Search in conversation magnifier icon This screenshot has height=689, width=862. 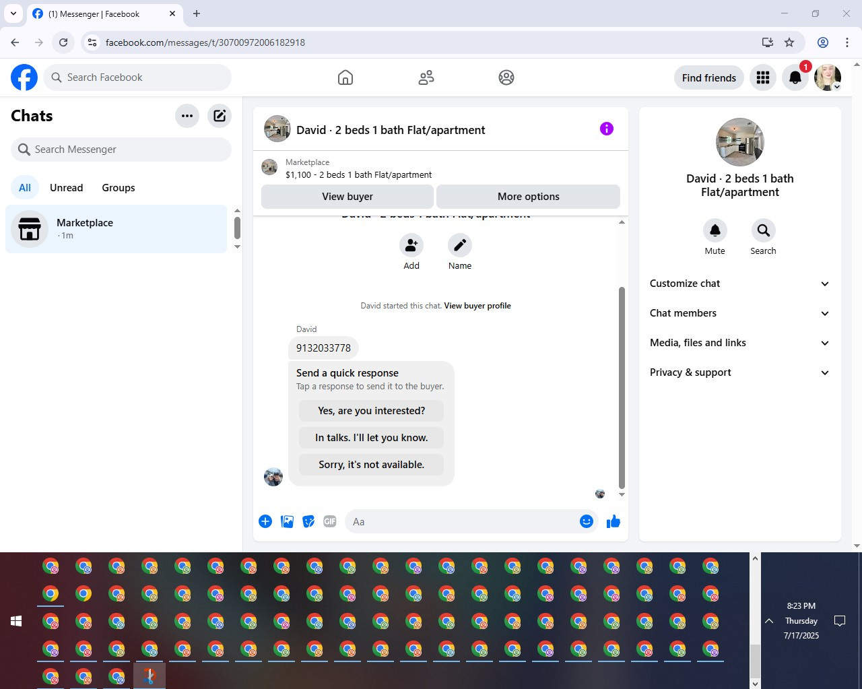763,230
